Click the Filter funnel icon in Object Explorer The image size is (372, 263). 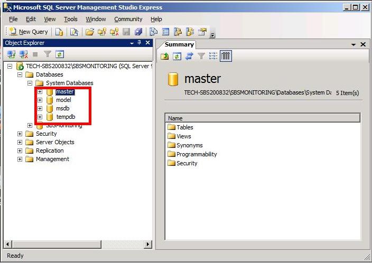point(48,54)
